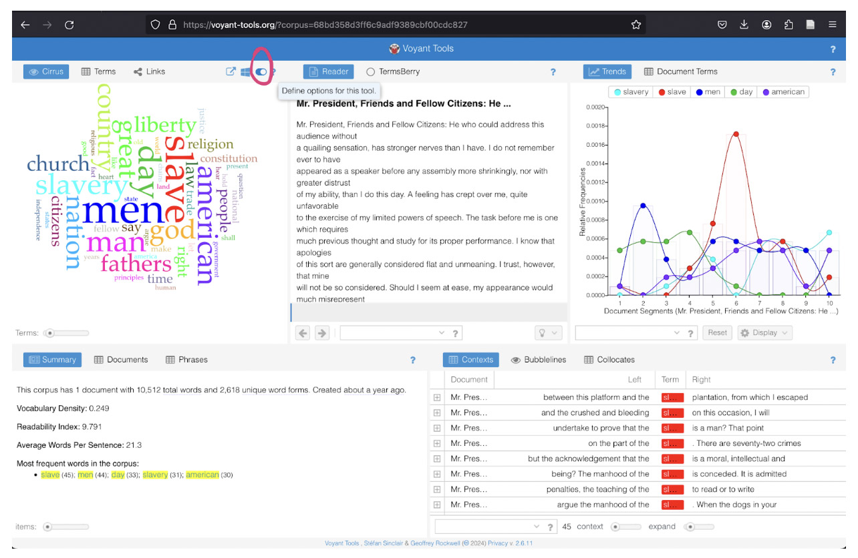Adjust the Summary items slider
Image resolution: width=858 pixels, height=558 pixels.
point(65,527)
